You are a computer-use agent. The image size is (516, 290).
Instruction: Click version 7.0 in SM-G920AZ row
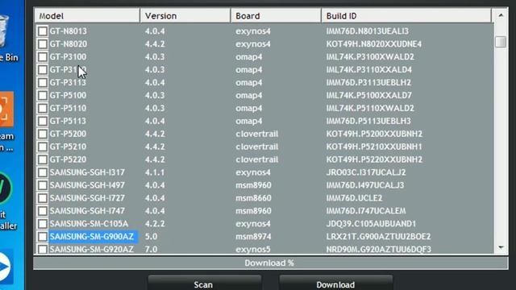coord(151,249)
